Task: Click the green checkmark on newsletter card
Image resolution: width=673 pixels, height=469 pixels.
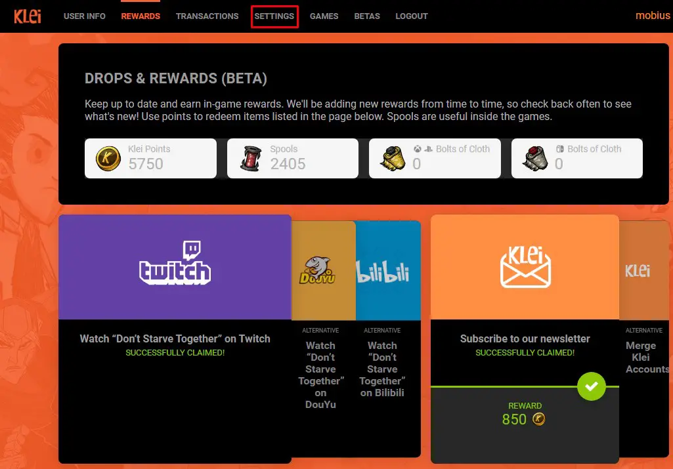Action: (592, 386)
